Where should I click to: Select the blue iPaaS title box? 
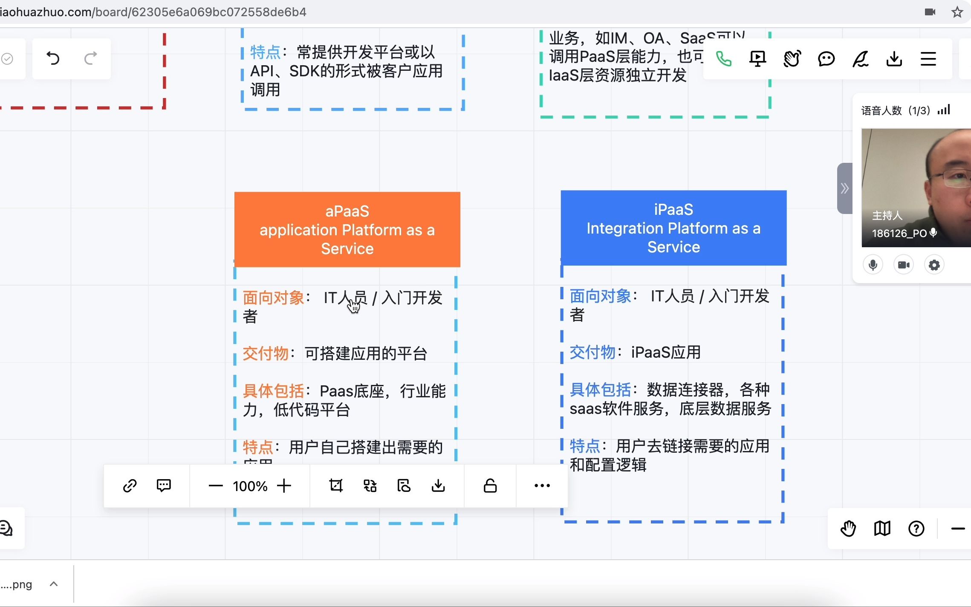point(673,228)
